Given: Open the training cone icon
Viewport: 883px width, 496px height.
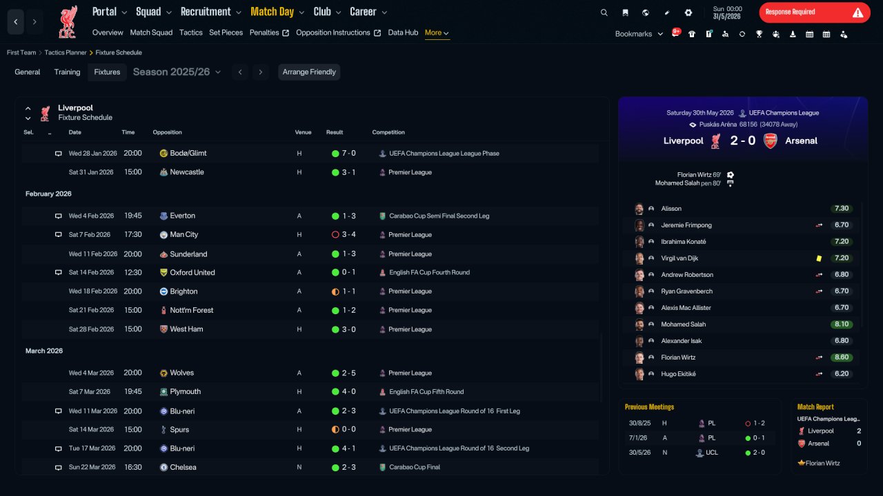Looking at the screenshot, I should pos(793,34).
